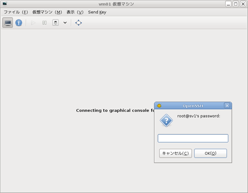The image size is (248, 193).
Task: Shut down the virtual machine icon
Action: coord(56,23)
